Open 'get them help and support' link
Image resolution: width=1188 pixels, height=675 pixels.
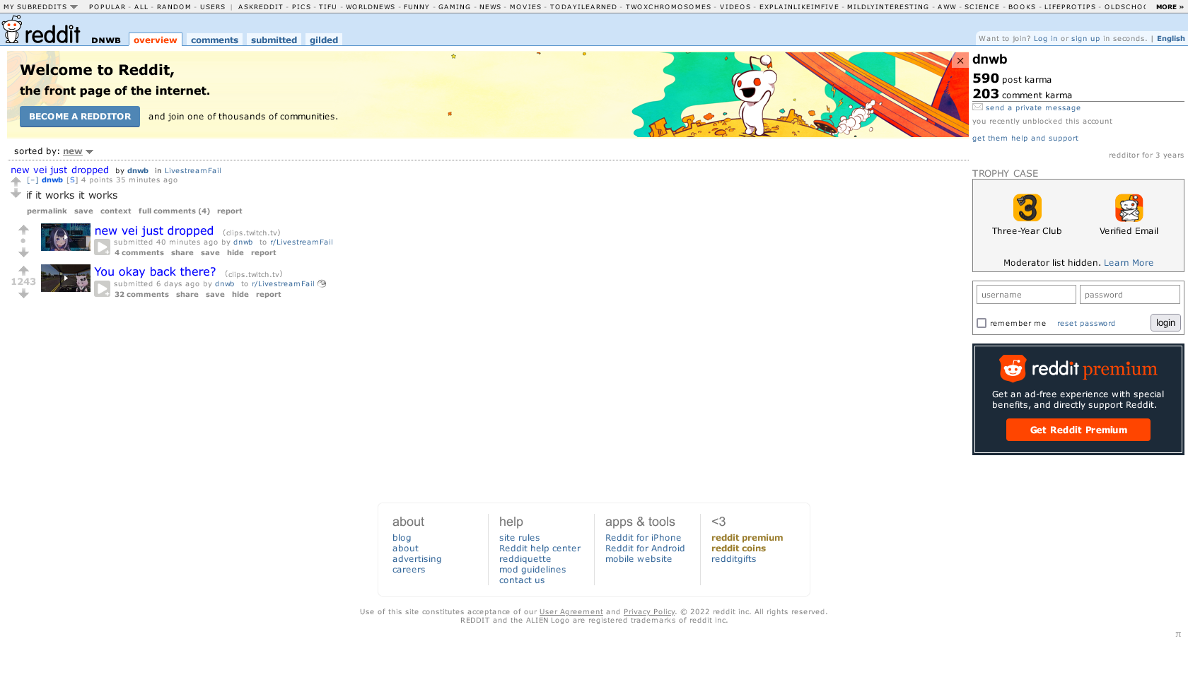(x=1025, y=138)
